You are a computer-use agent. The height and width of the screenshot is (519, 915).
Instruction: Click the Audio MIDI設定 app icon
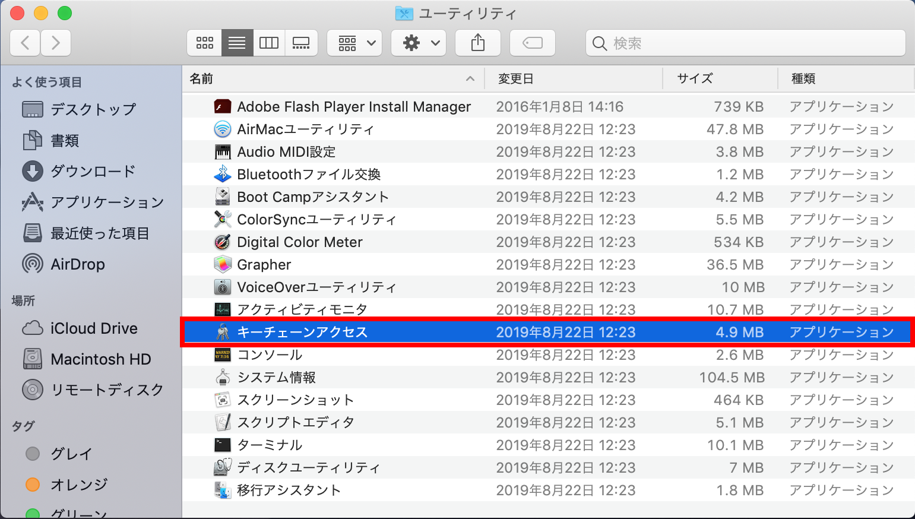pos(223,152)
